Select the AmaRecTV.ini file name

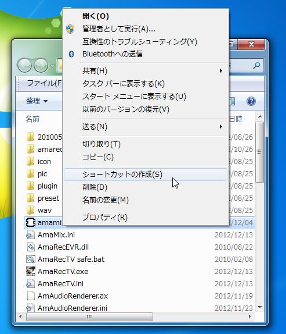(x=60, y=283)
